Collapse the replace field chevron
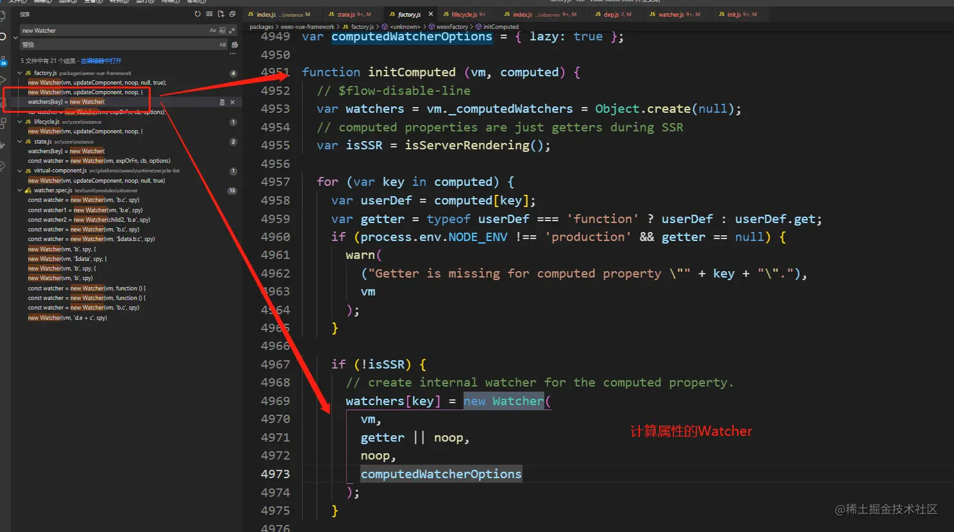The image size is (954, 532). 15,37
